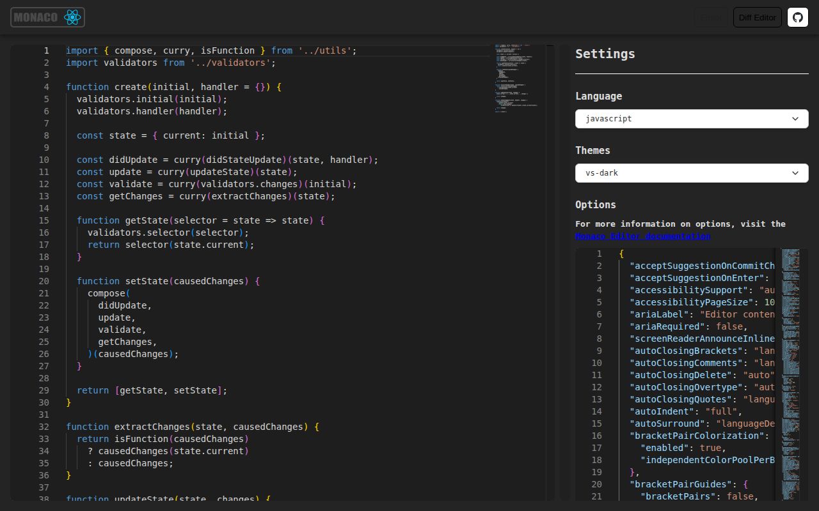The width and height of the screenshot is (819, 511).
Task: Click line number 20 in options editor
Action: pyautogui.click(x=596, y=484)
